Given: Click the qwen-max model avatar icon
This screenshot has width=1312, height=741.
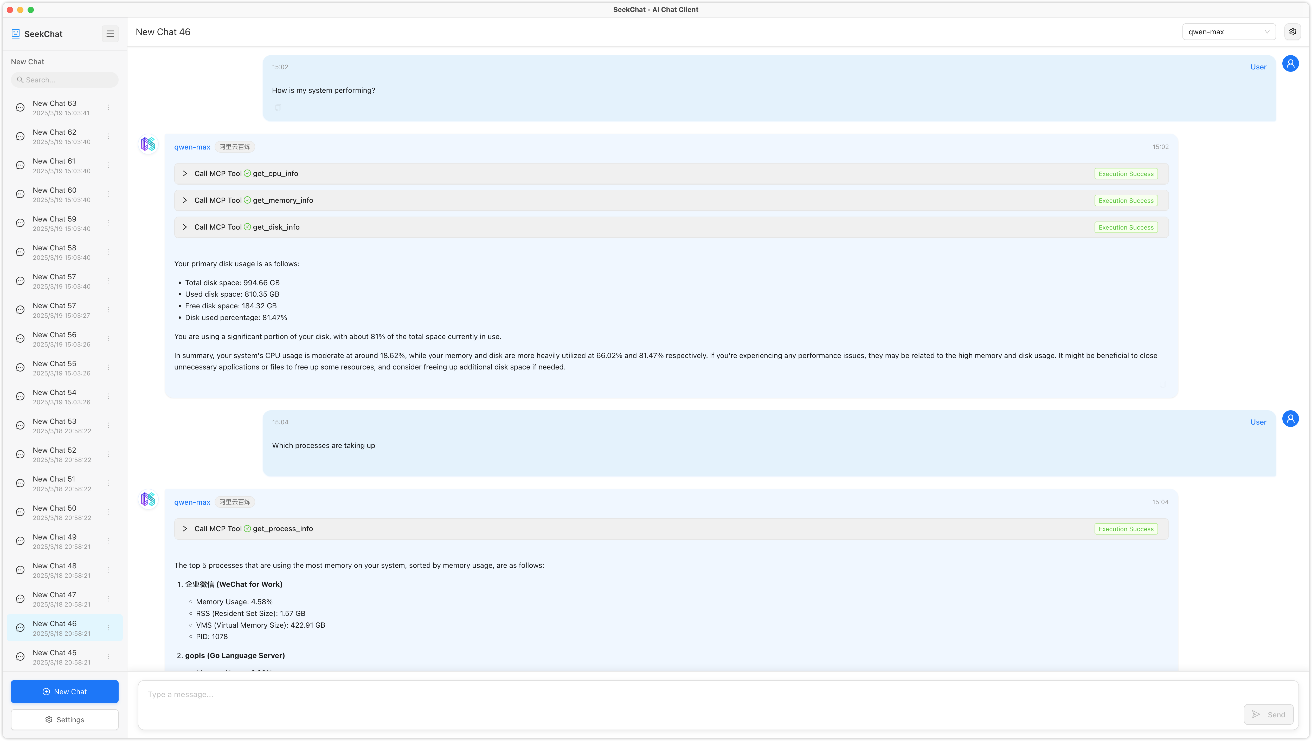Looking at the screenshot, I should [148, 145].
